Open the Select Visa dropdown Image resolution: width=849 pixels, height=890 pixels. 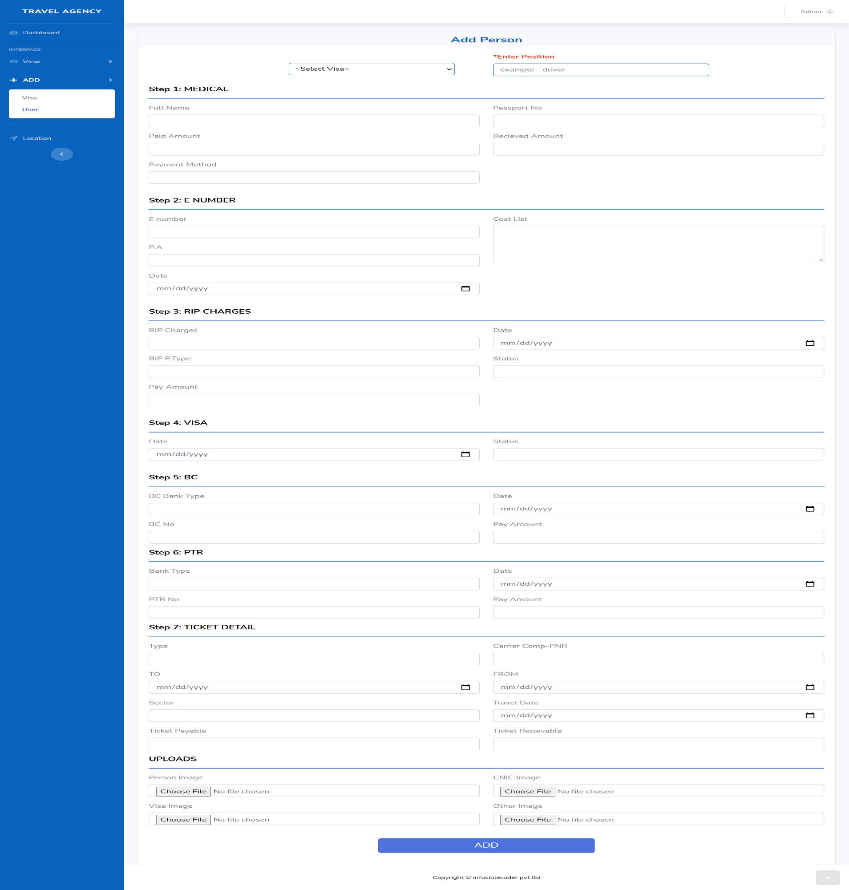(x=371, y=69)
